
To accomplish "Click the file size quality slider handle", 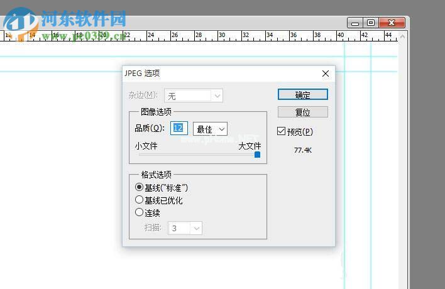I will [258, 155].
